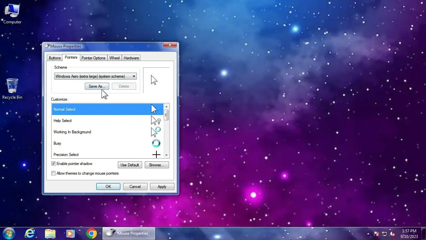
Task: Click the Working In Background cursor icon
Action: 156,132
